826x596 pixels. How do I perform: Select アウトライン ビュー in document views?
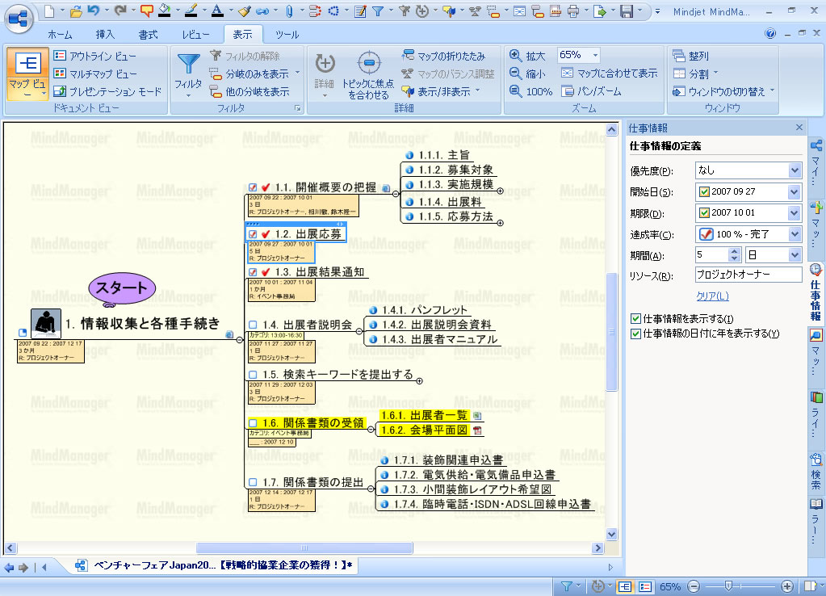point(94,56)
